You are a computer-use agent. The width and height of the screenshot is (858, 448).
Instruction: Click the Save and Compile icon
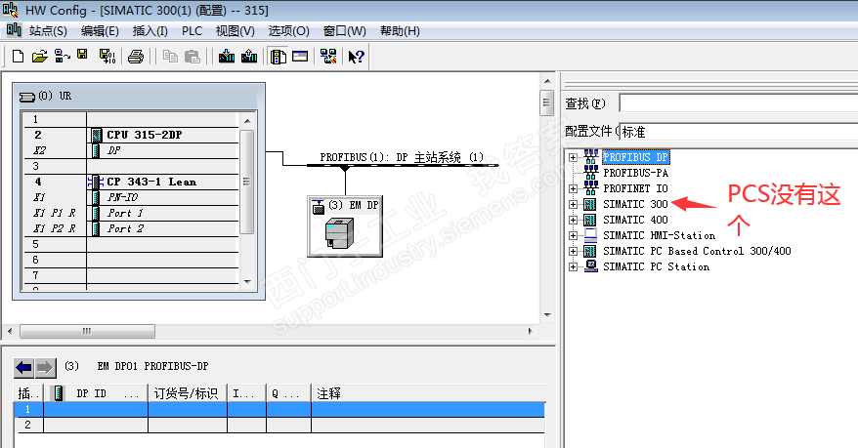[x=107, y=57]
